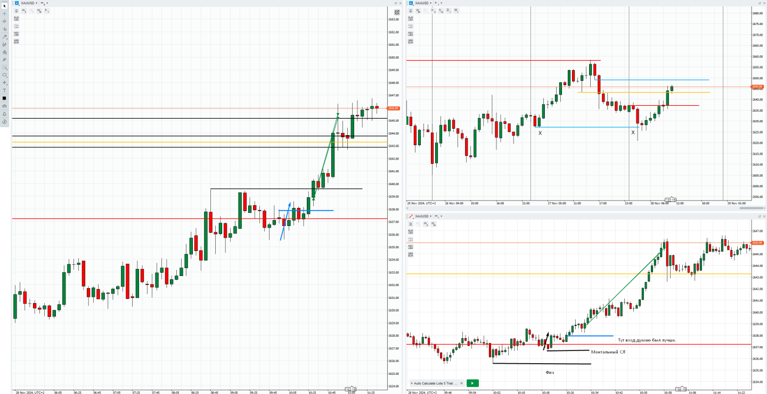The width and height of the screenshot is (767, 394).
Task: Switch top-right chart to D1 timeframe
Action: click(448, 11)
